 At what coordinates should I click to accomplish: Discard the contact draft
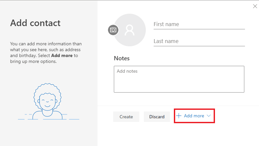pos(157,117)
